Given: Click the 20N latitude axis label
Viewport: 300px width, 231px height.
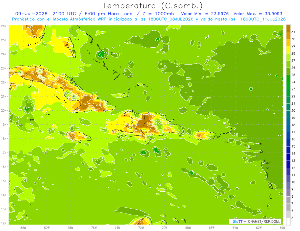Looking at the screenshot, I should [x=4, y=110].
